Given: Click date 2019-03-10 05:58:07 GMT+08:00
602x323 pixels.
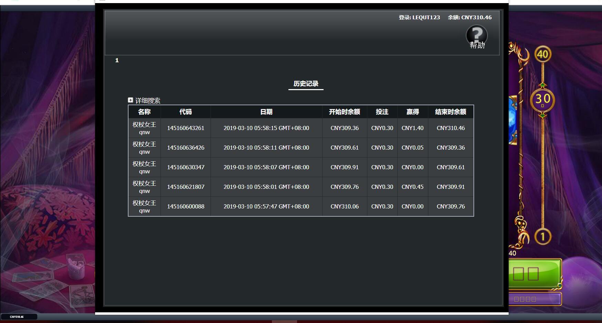Looking at the screenshot, I should pyautogui.click(x=266, y=167).
